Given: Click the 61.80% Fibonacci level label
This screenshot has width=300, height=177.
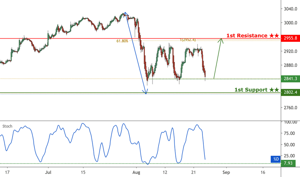Looking at the screenshot, I should click(x=122, y=41).
